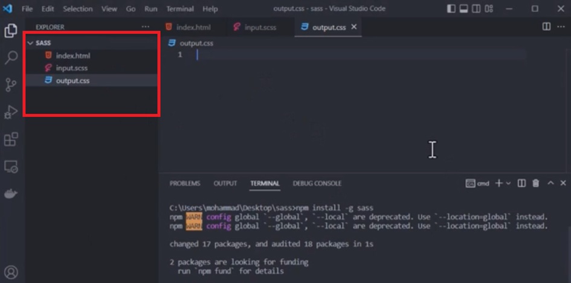Image resolution: width=571 pixels, height=283 pixels.
Task: Open the Remote Explorer view
Action: (11, 167)
